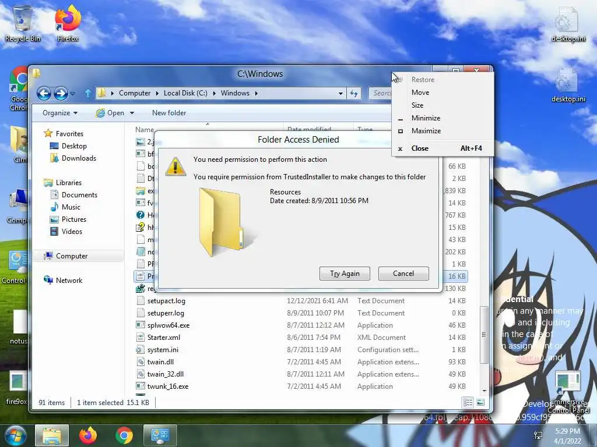The height and width of the screenshot is (447, 597).
Task: Select Libraries in the navigation pane
Action: (63, 182)
